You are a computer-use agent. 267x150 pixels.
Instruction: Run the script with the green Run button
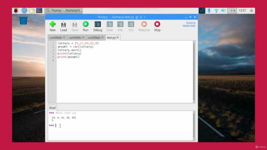point(86,26)
